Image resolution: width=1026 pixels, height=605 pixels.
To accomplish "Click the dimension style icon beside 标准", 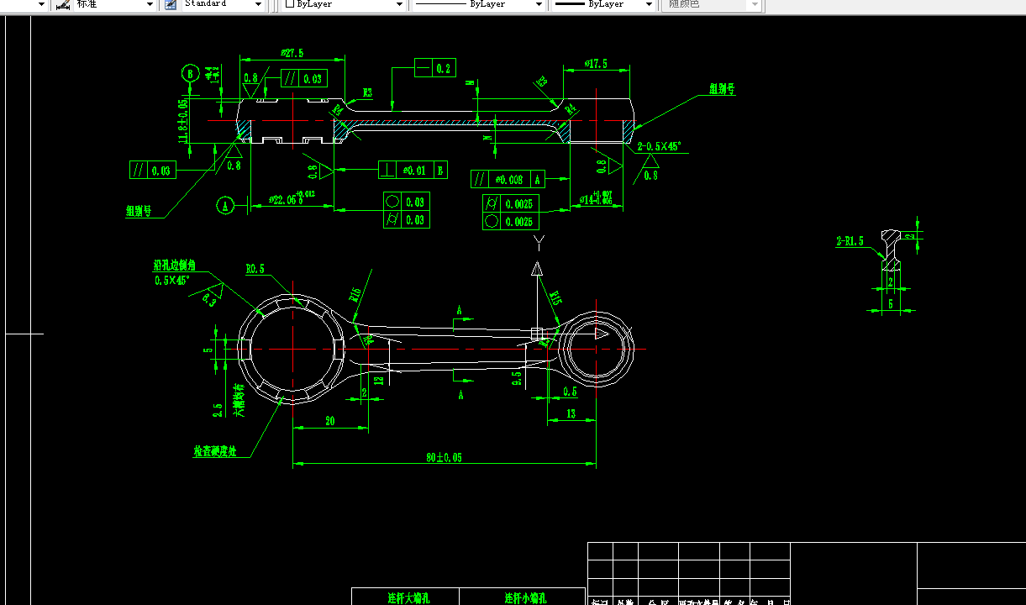I will click(63, 4).
